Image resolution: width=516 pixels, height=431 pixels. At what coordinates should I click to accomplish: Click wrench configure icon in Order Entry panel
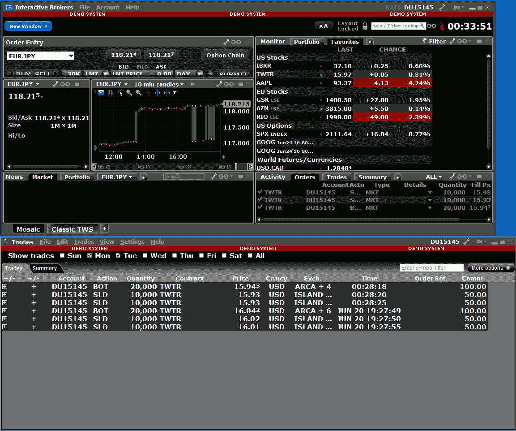[x=226, y=42]
